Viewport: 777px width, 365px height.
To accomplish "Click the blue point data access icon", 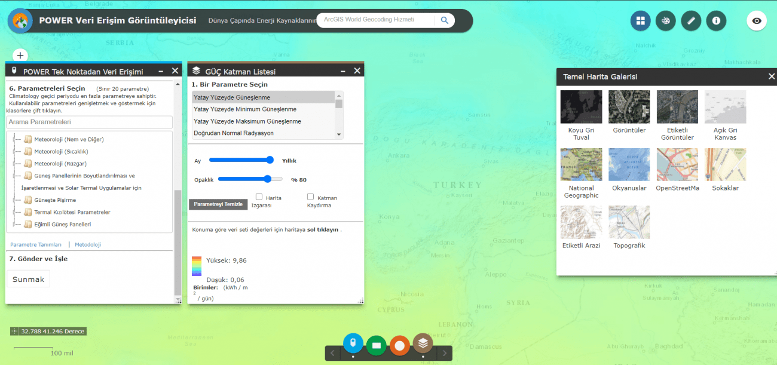I will tap(353, 343).
